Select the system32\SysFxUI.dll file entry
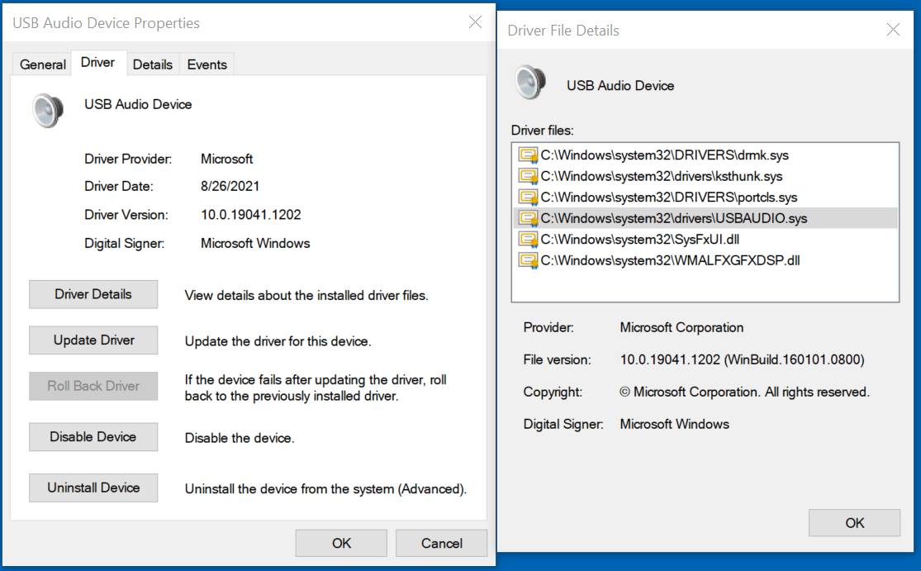This screenshot has height=571, width=921. click(705, 240)
